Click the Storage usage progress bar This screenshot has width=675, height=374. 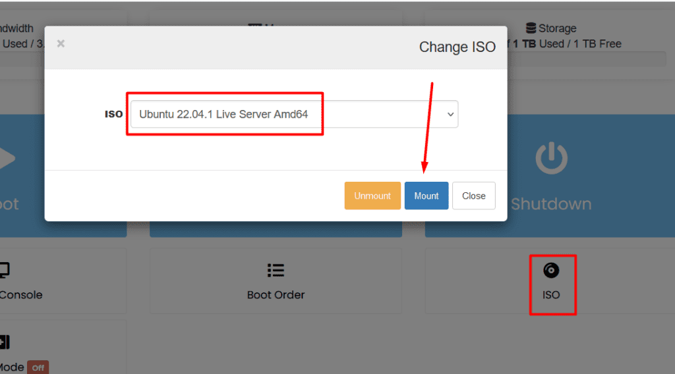pos(587,59)
